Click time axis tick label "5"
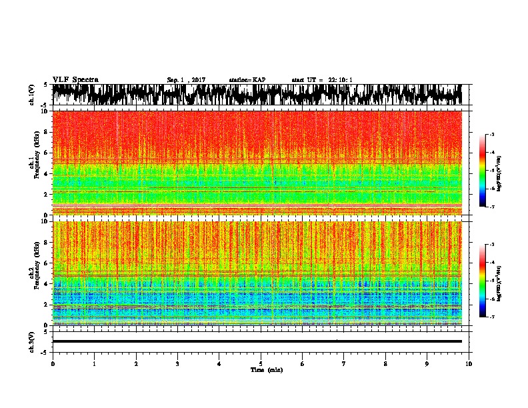Viewport: 528px width, 408px height. coord(261,364)
